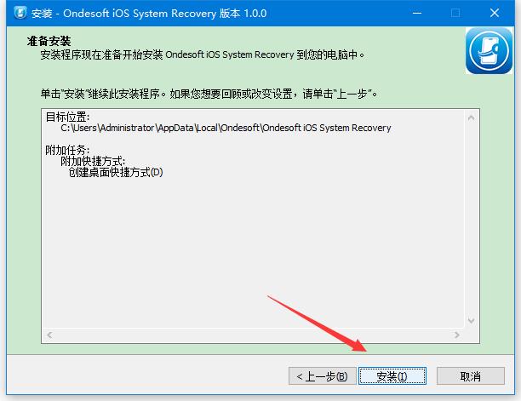Click the summary box scroll up arrow
Image resolution: width=521 pixels, height=401 pixels.
[x=471, y=118]
